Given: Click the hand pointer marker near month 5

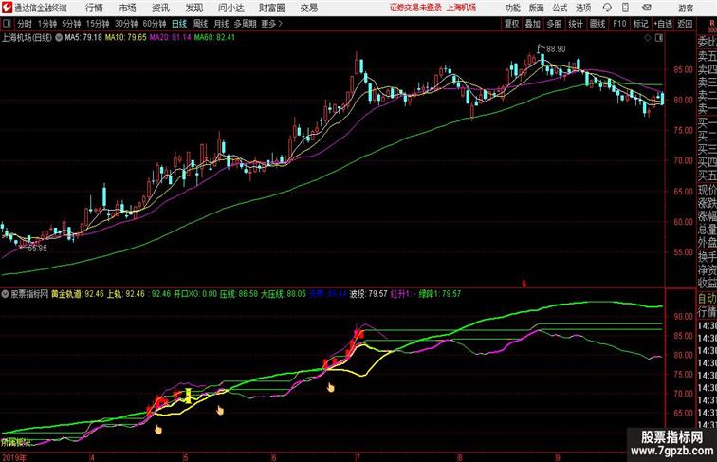Looking at the screenshot, I should tap(220, 410).
